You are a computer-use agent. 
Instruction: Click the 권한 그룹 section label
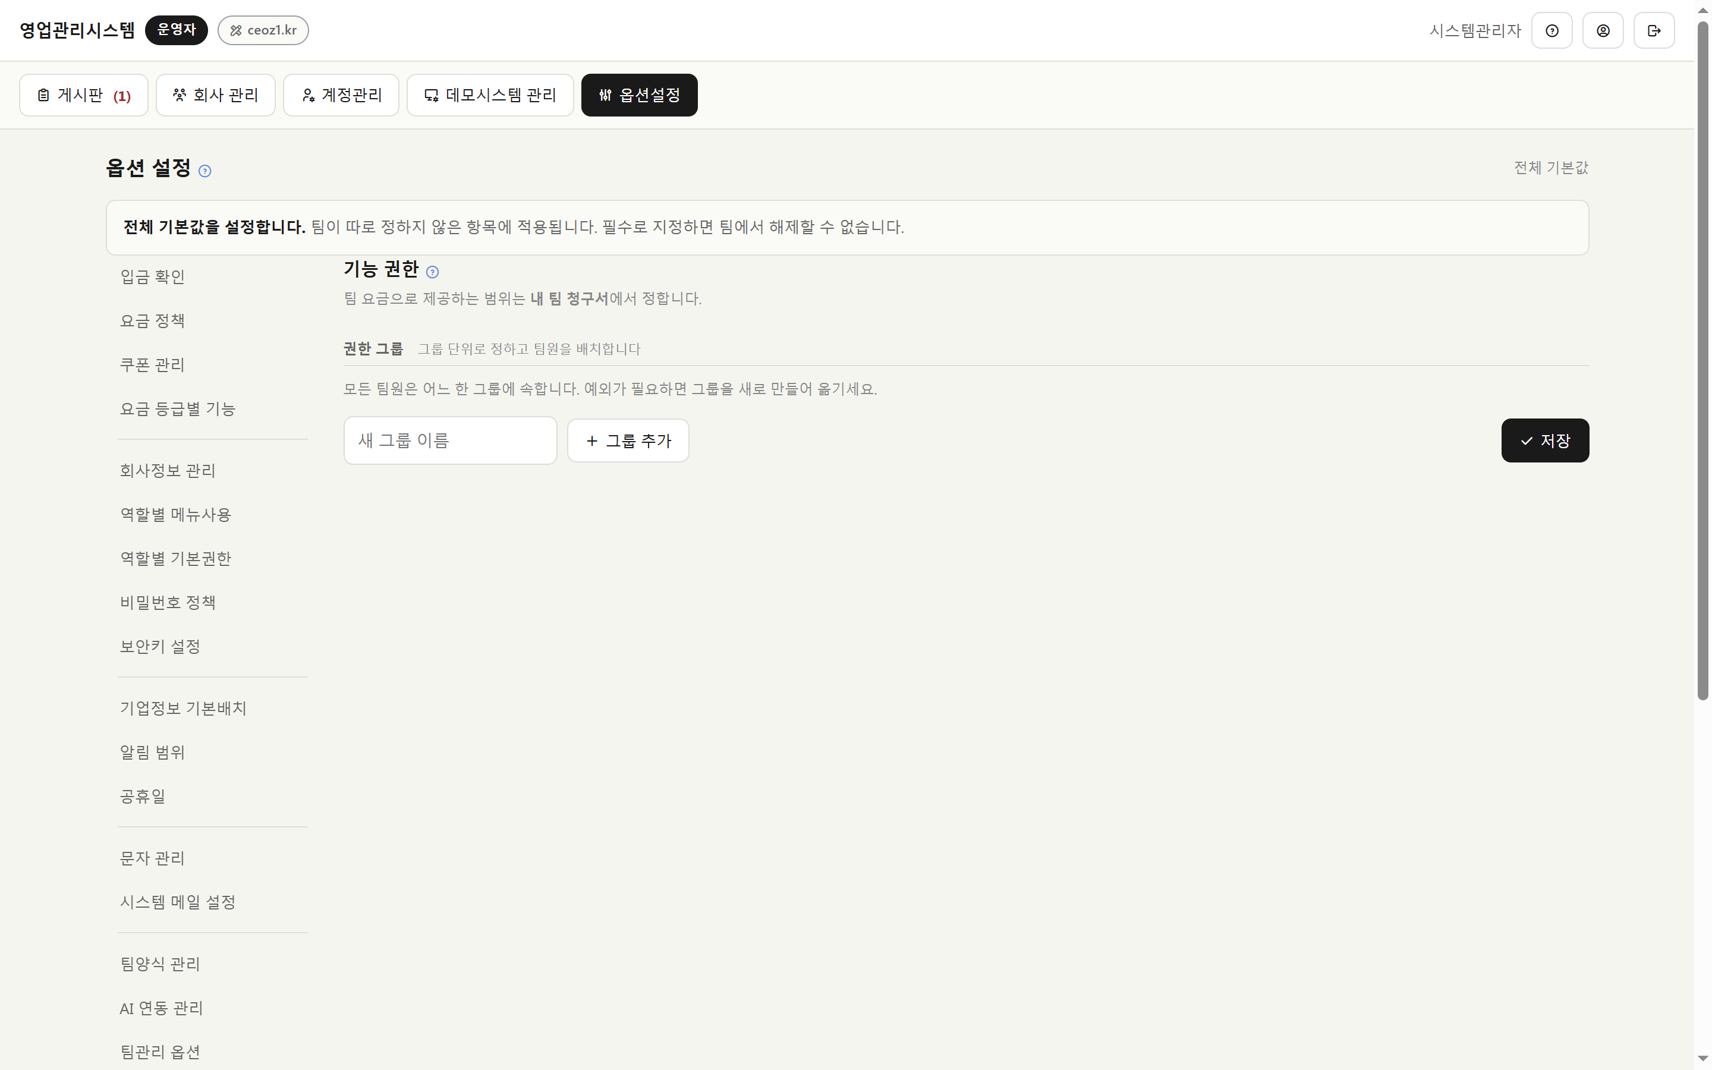click(373, 349)
